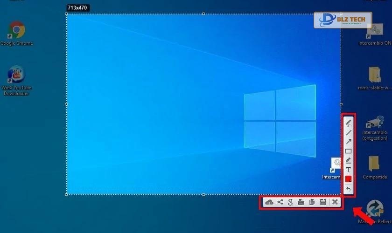Select the Marker highlighter tool
This screenshot has width=392, height=233.
click(348, 160)
